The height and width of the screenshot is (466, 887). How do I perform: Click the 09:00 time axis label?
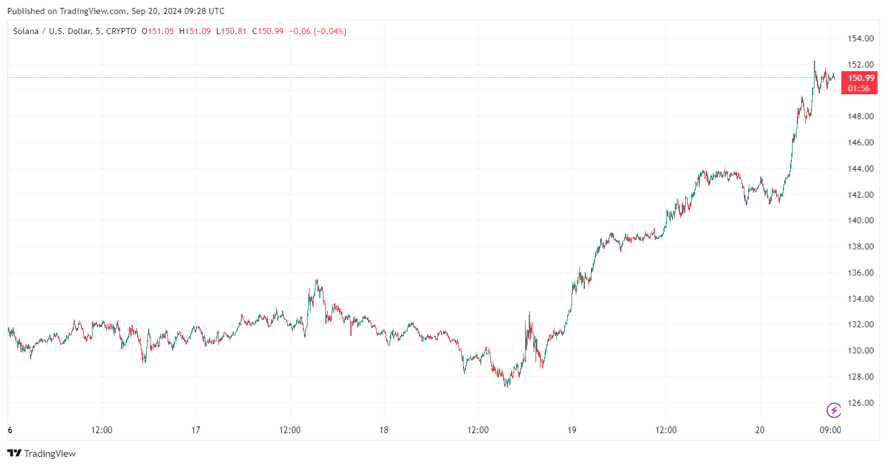830,430
